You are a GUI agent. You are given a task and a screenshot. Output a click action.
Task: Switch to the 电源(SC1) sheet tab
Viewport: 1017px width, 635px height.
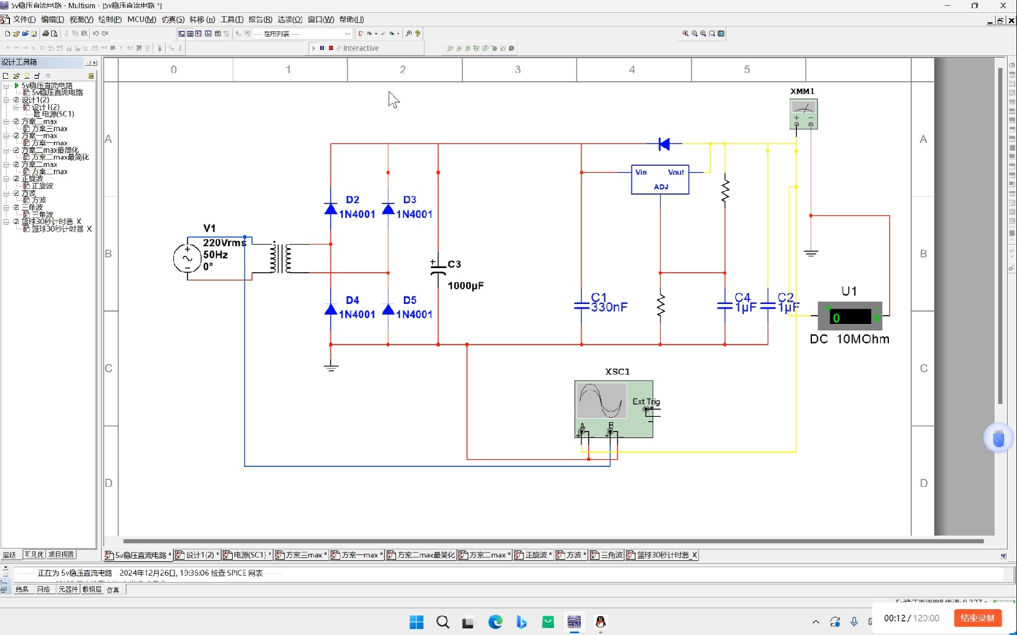click(247, 555)
